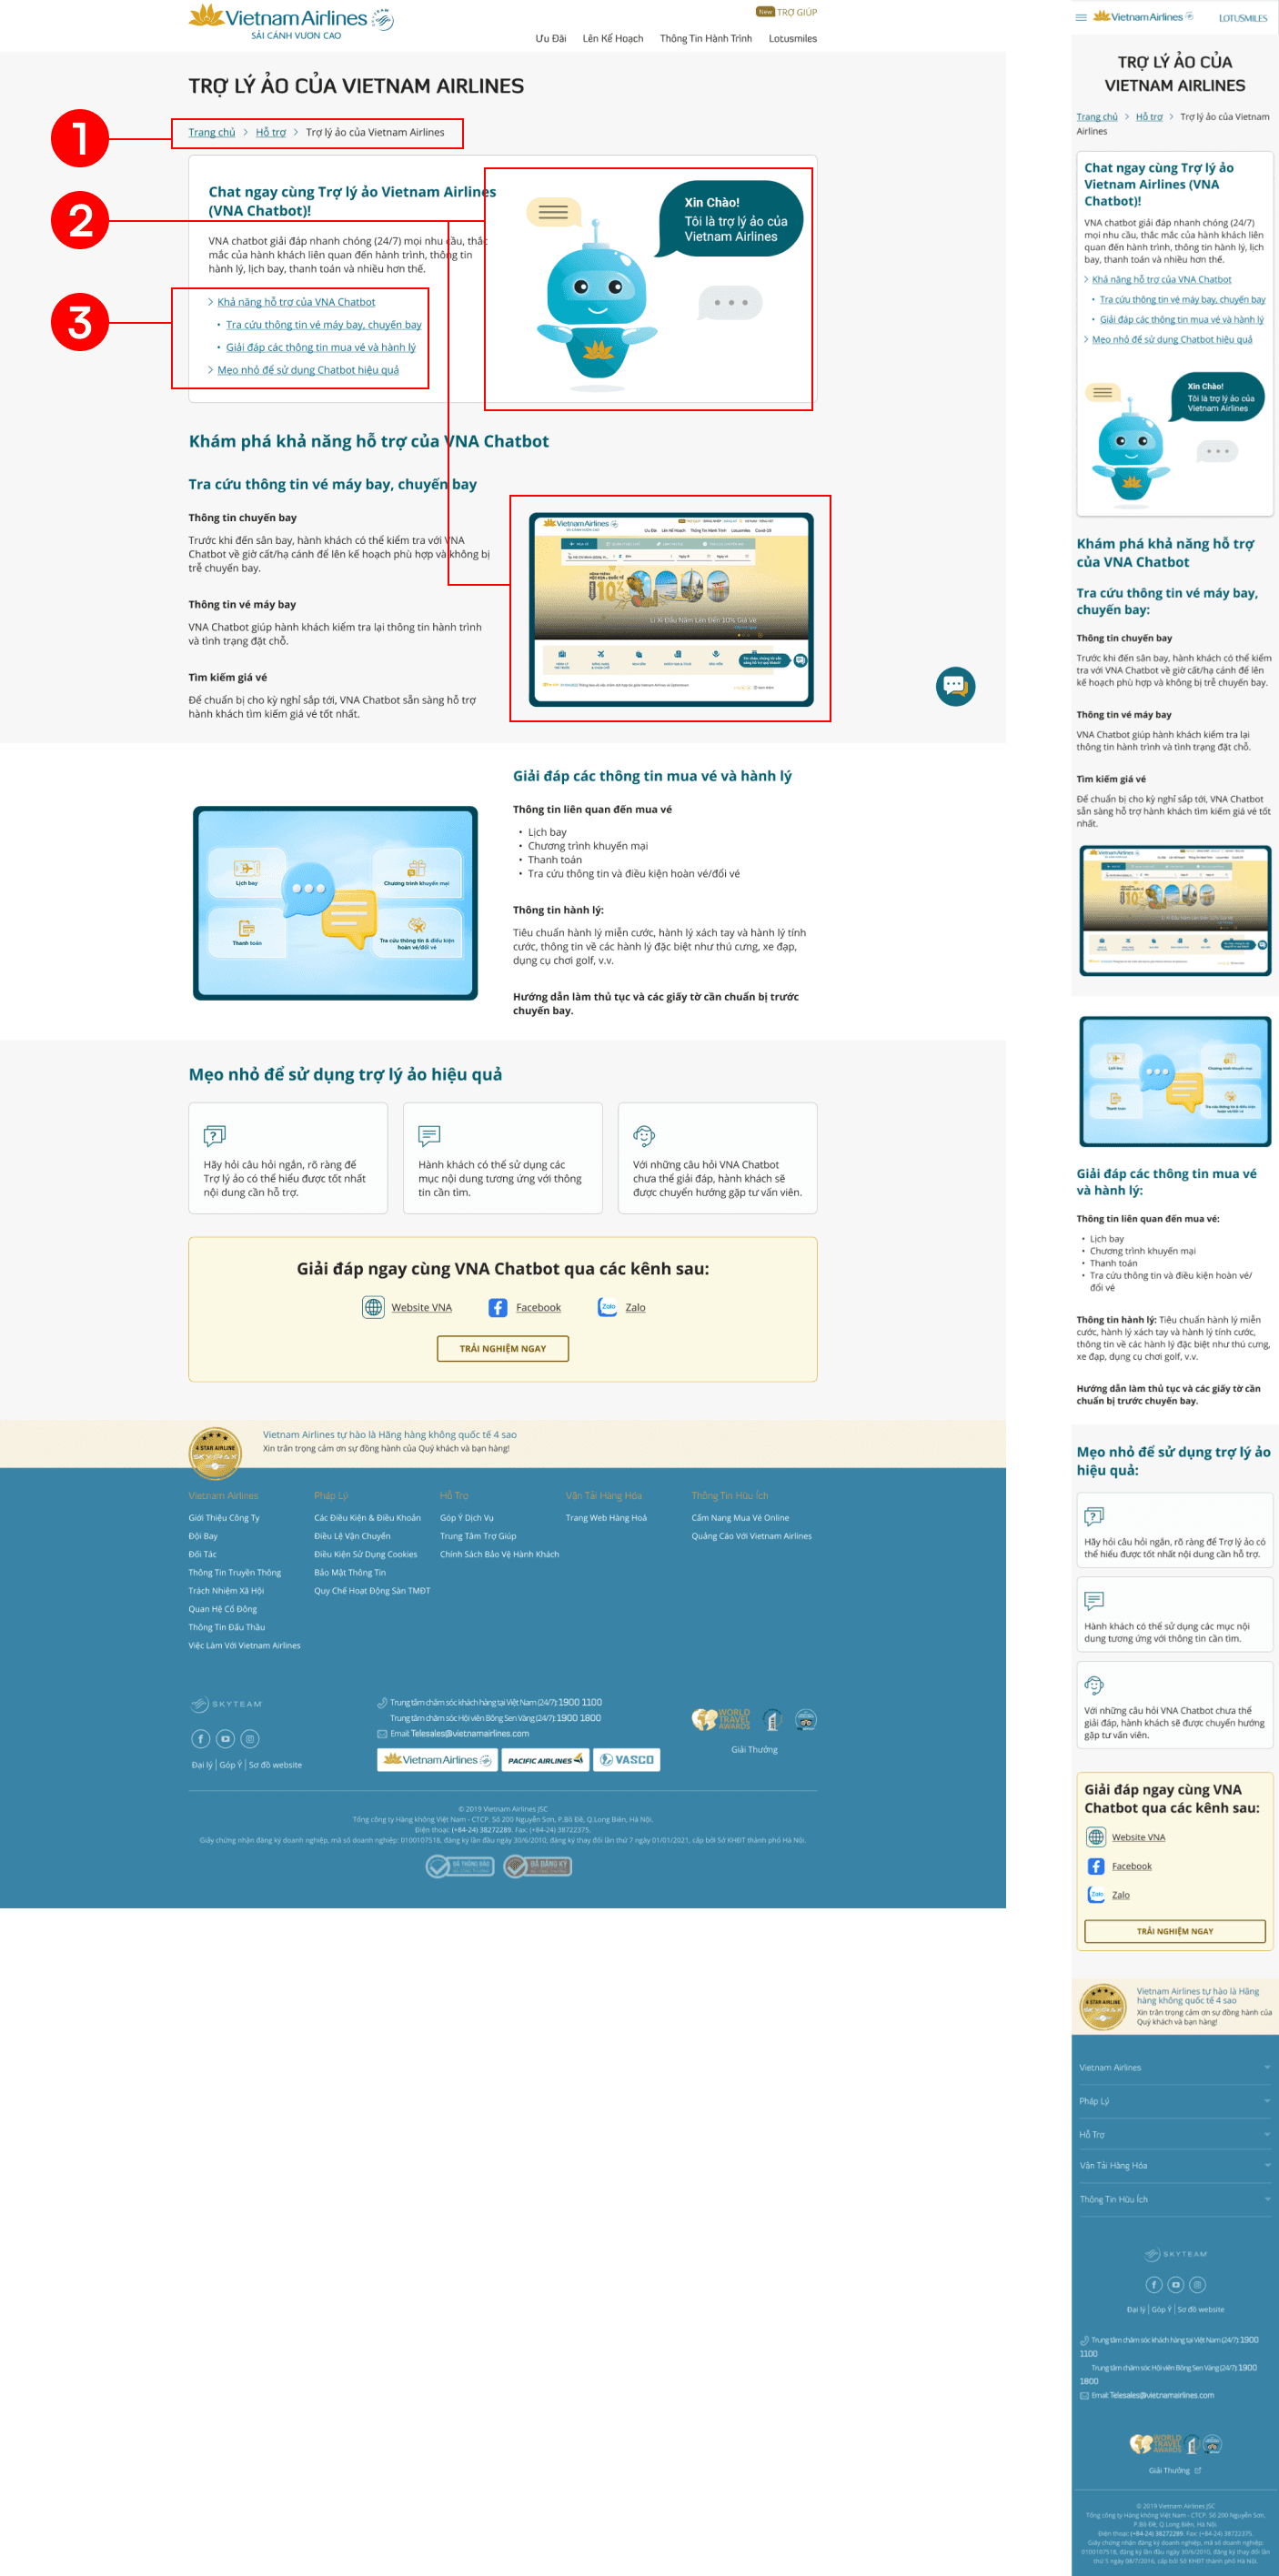
Task: Click the website screenshot thumbnail on desktop
Action: (671, 609)
